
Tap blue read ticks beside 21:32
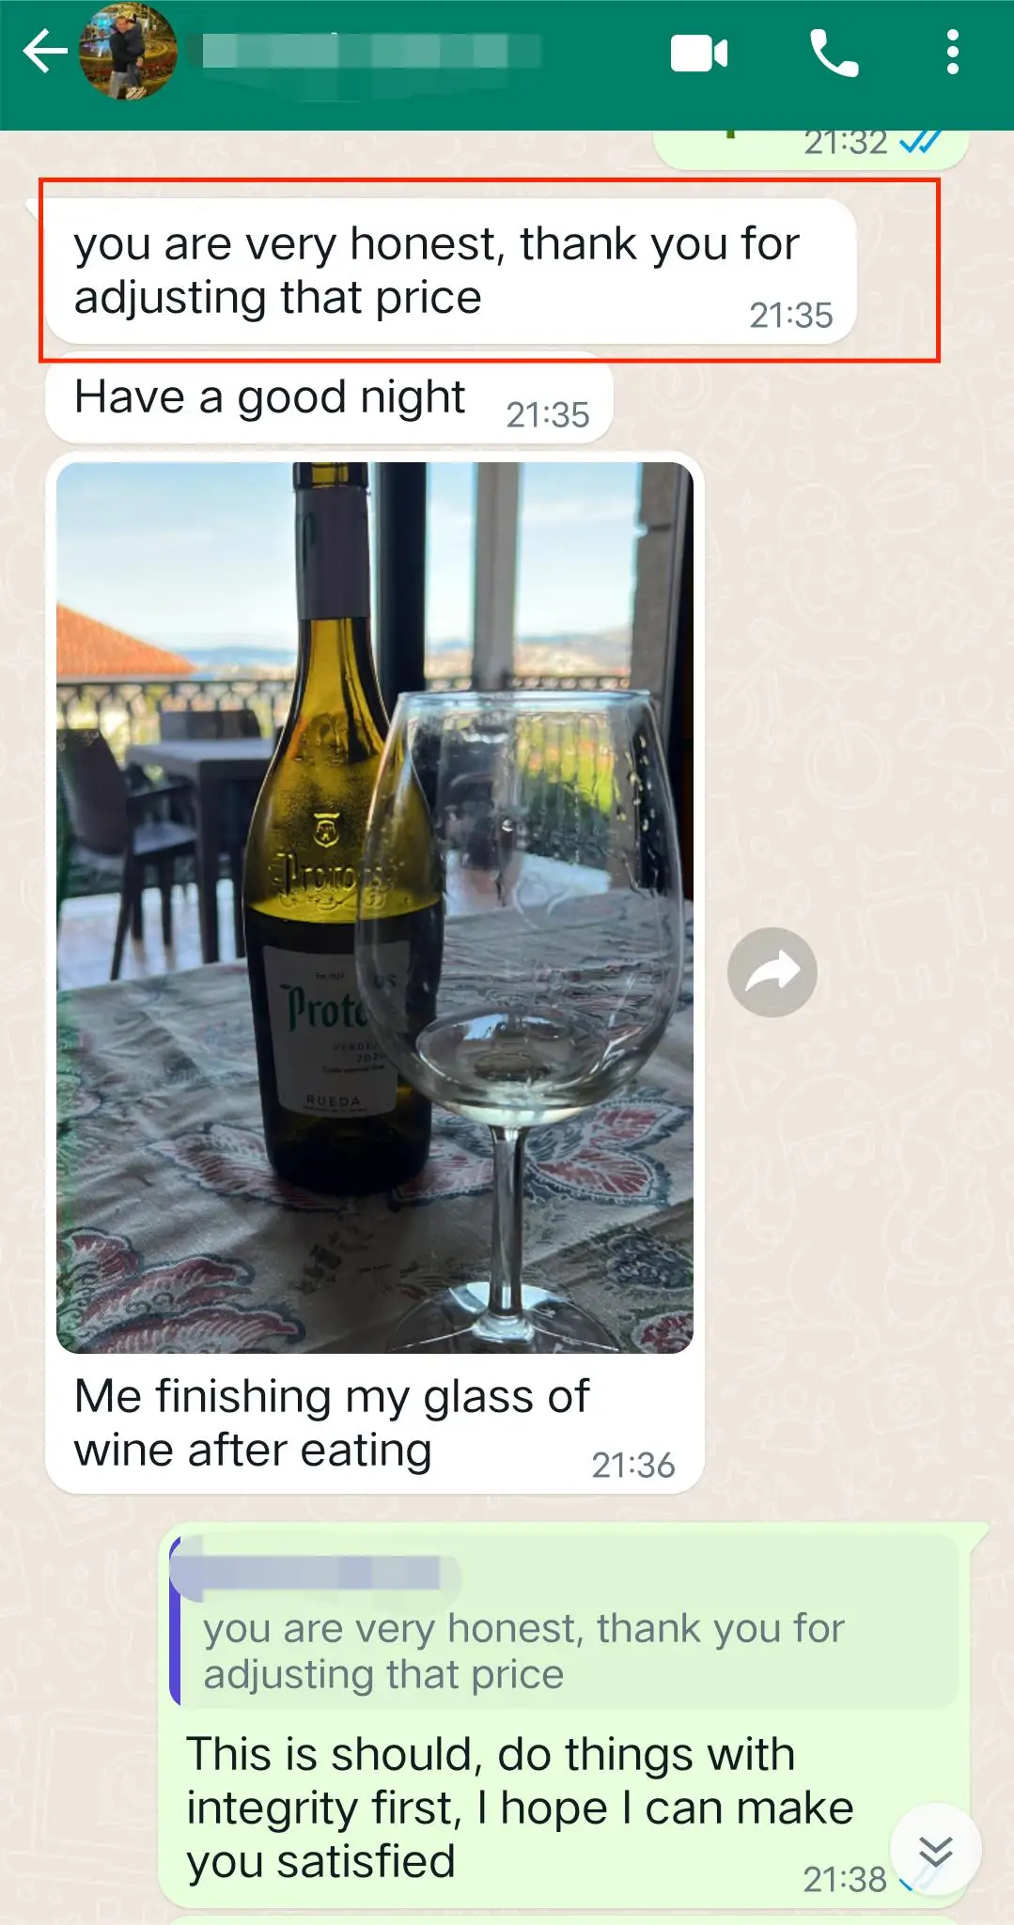tap(921, 142)
